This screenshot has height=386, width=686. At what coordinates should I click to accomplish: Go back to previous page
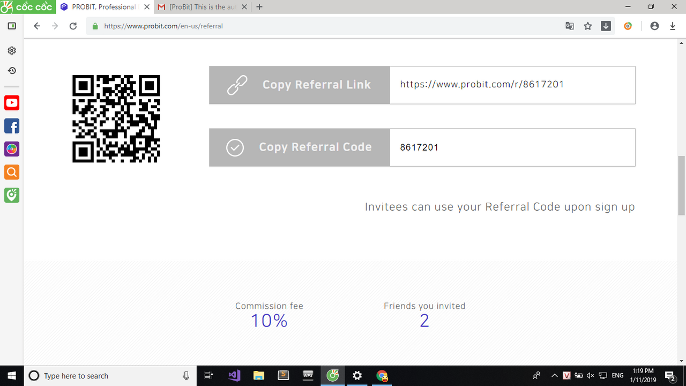coord(36,26)
